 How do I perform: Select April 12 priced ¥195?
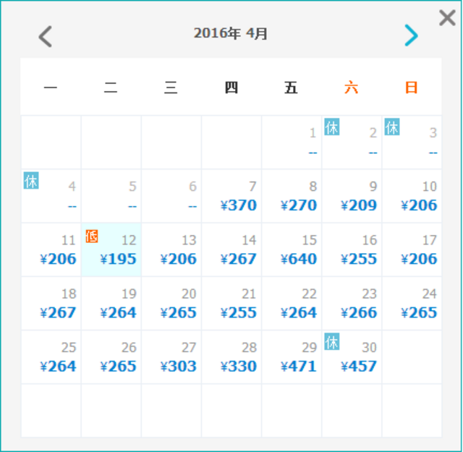[x=111, y=250]
